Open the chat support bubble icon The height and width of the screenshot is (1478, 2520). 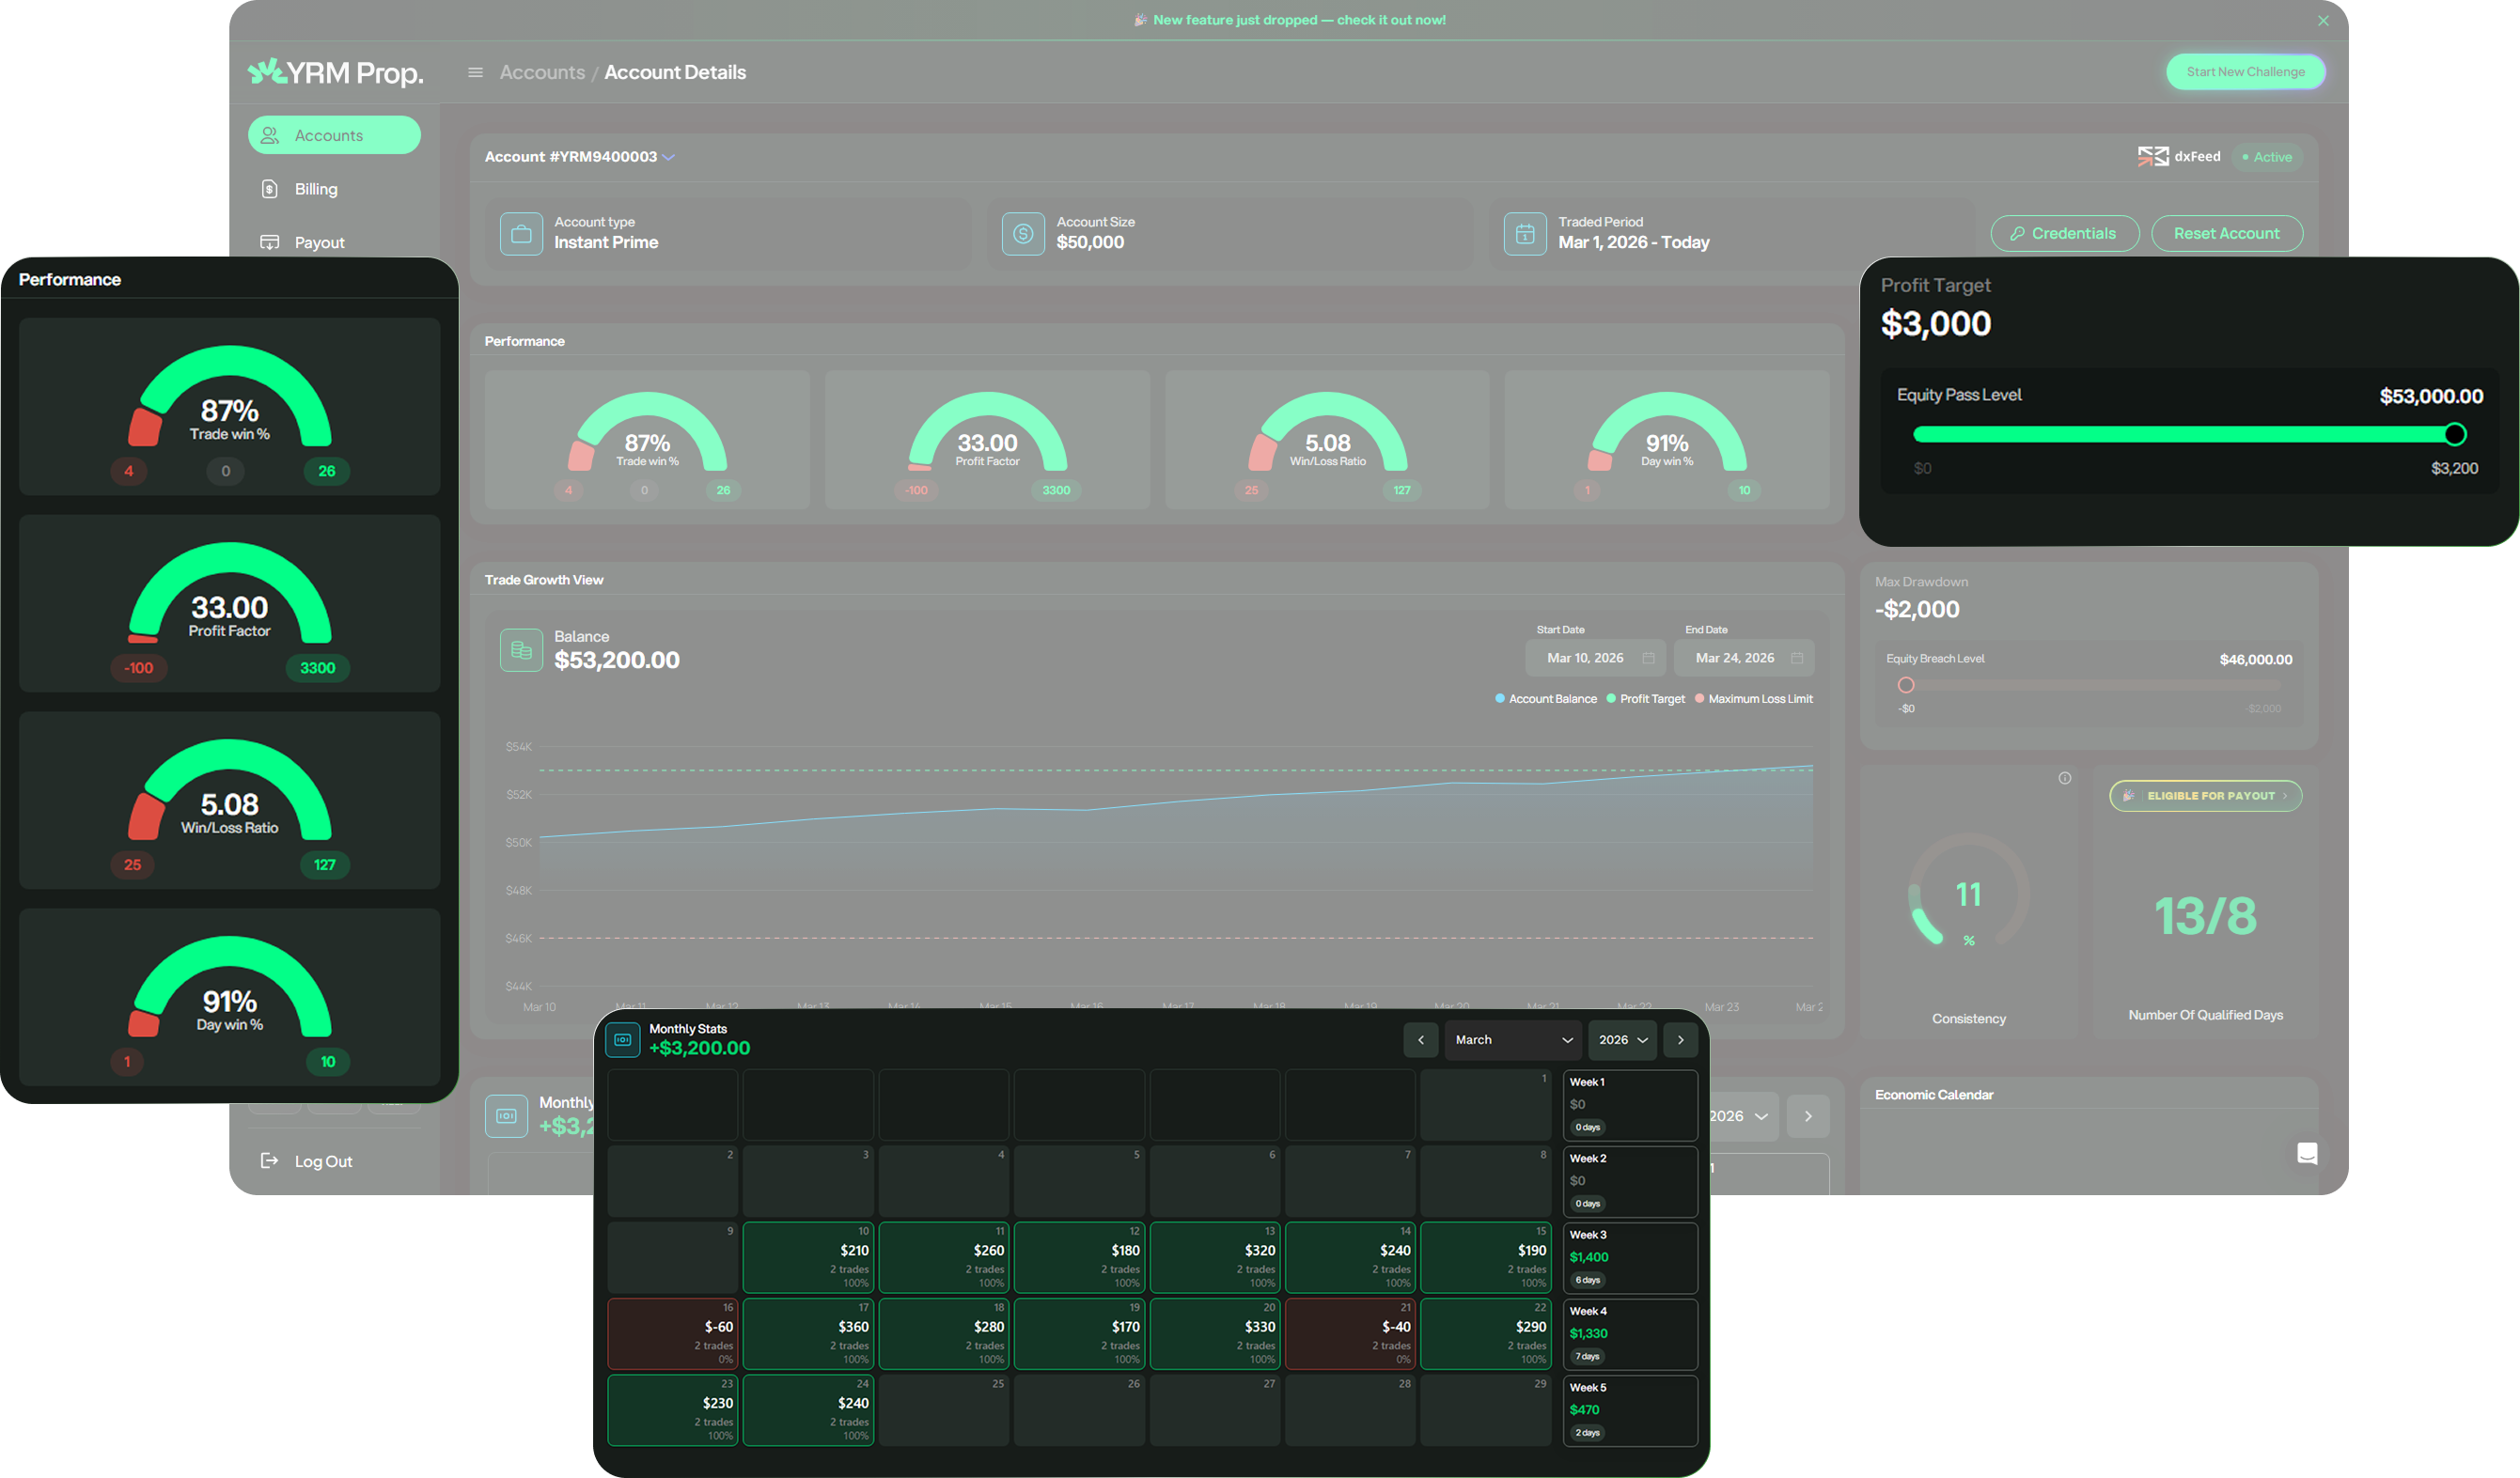point(2306,1153)
